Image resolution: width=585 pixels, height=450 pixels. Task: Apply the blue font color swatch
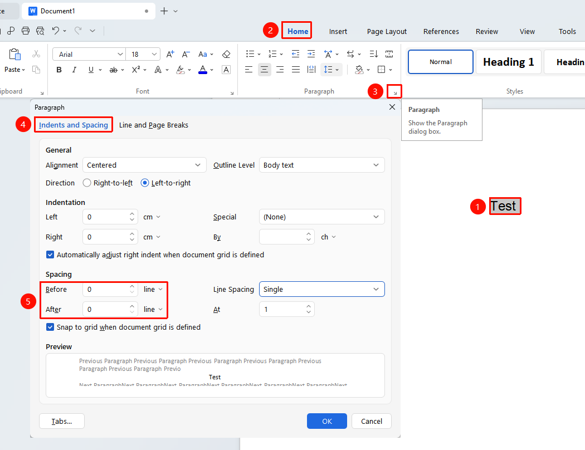(x=203, y=70)
